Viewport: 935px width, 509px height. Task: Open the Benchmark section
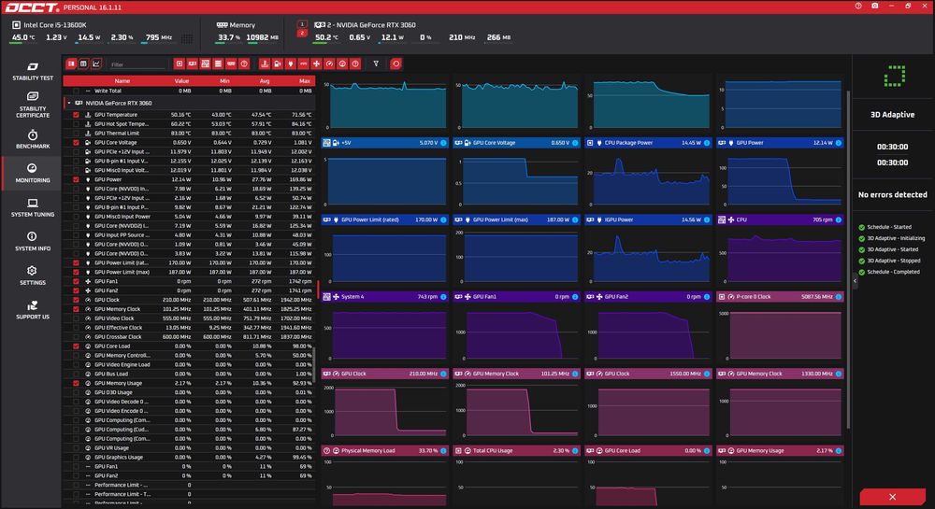click(x=32, y=139)
